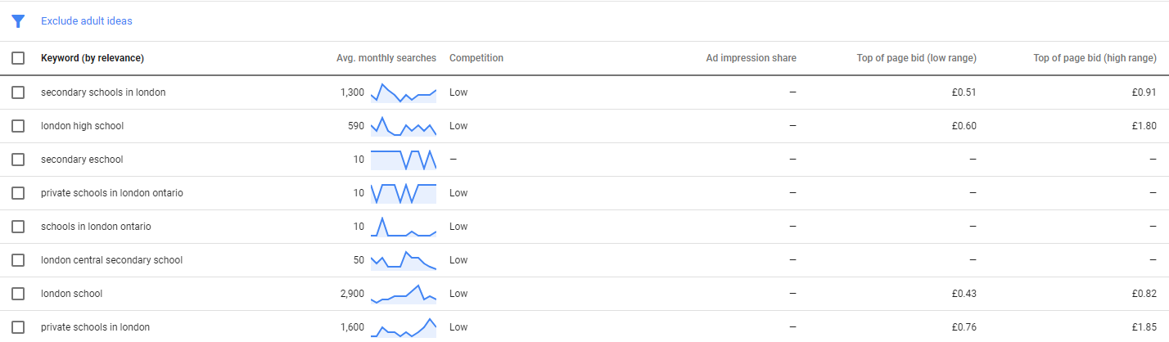Sort by Competition column header
This screenshot has height=342, width=1169.
pos(476,58)
